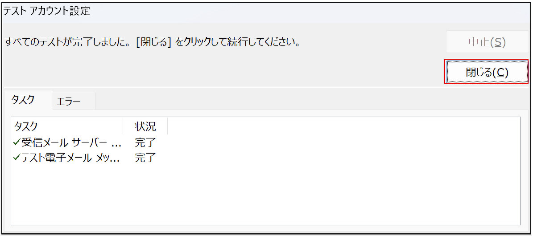Switch to the エラー tab

(69, 102)
